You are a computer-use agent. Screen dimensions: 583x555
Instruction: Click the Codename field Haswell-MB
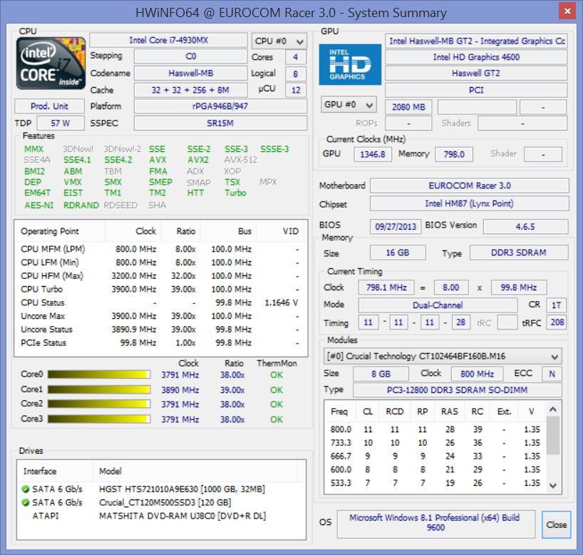click(191, 73)
